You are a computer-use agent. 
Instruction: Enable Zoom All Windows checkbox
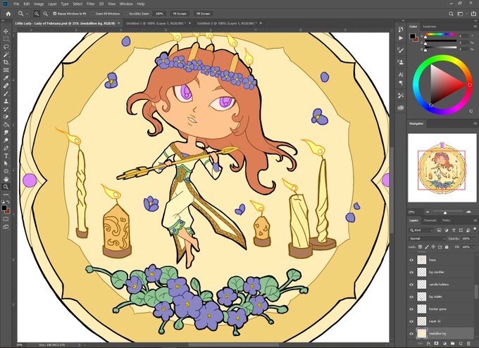93,14
